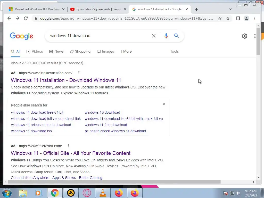Click the network tray icon
Viewport: 264px width, 198px height.
[232, 193]
